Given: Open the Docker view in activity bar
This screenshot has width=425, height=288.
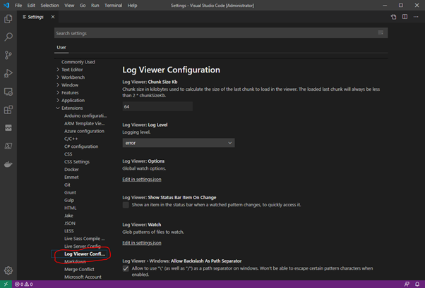Looking at the screenshot, I should coord(8,165).
